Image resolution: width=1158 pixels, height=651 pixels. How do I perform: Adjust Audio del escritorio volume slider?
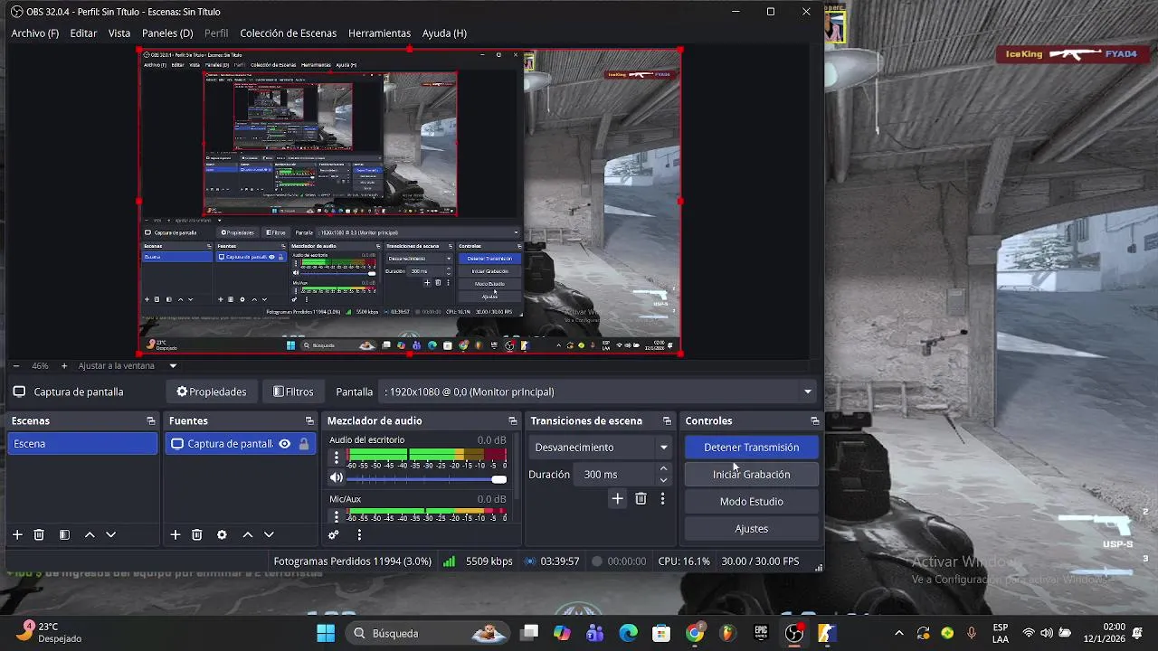427,479
